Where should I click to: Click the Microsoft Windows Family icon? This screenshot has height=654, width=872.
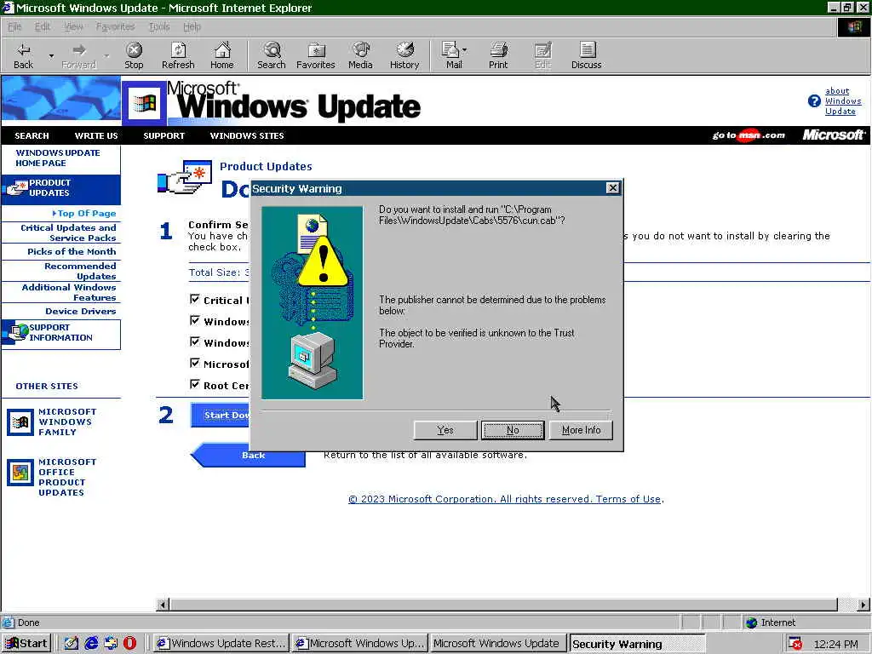pyautogui.click(x=20, y=422)
